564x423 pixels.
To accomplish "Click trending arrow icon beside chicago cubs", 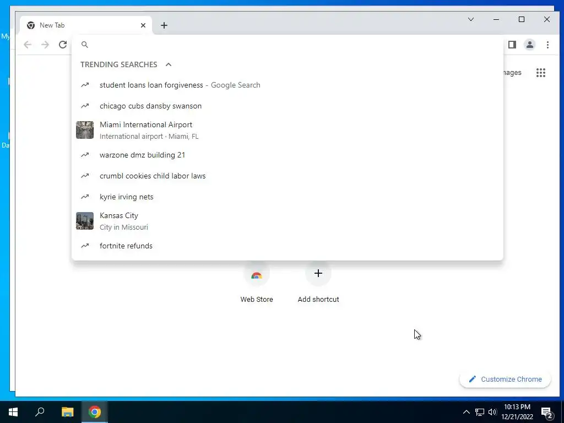I will (x=85, y=106).
